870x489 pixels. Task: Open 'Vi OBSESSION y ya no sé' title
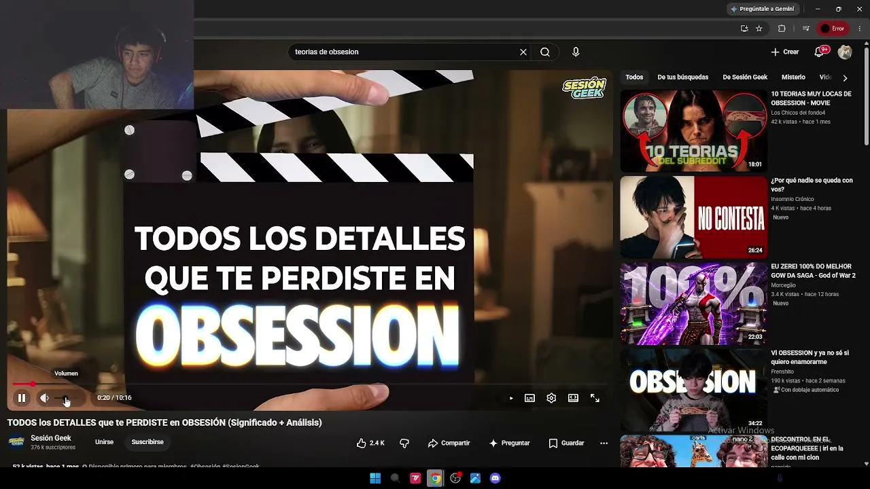[x=810, y=357]
